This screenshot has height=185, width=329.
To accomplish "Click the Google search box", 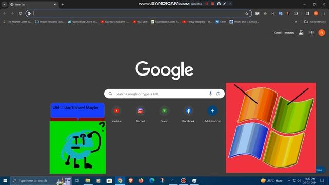I will coord(164,94).
